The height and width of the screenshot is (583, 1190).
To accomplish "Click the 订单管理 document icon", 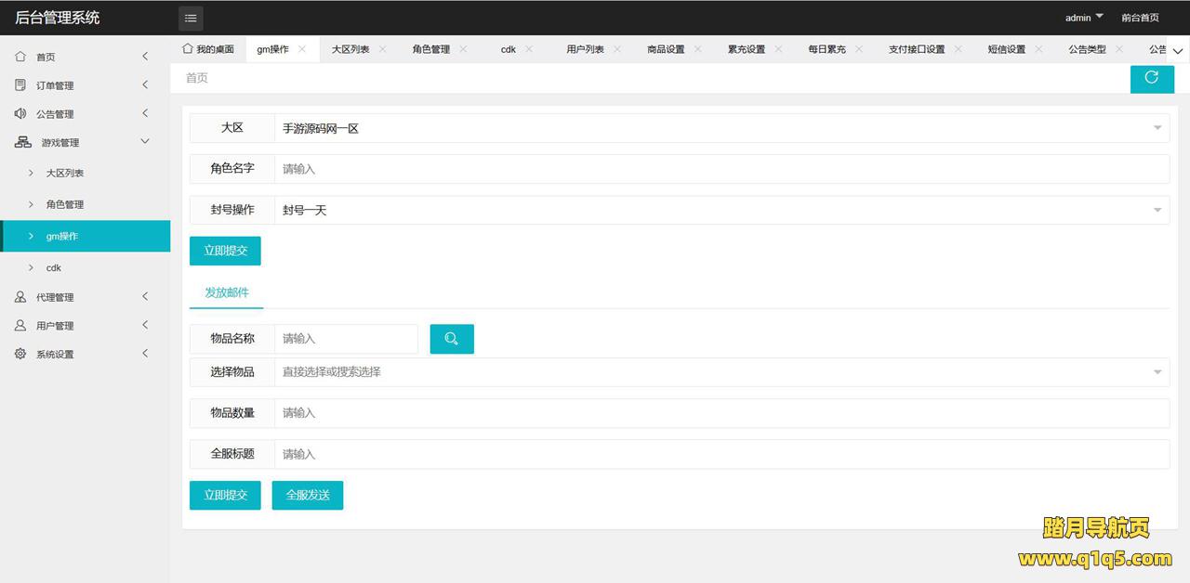I will (x=20, y=85).
